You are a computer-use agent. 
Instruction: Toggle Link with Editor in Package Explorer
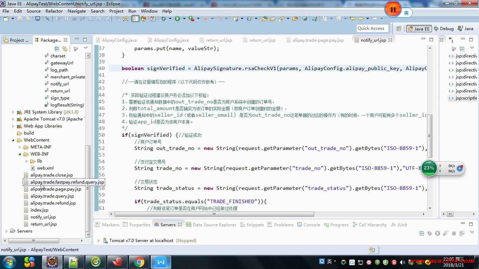click(x=65, y=49)
